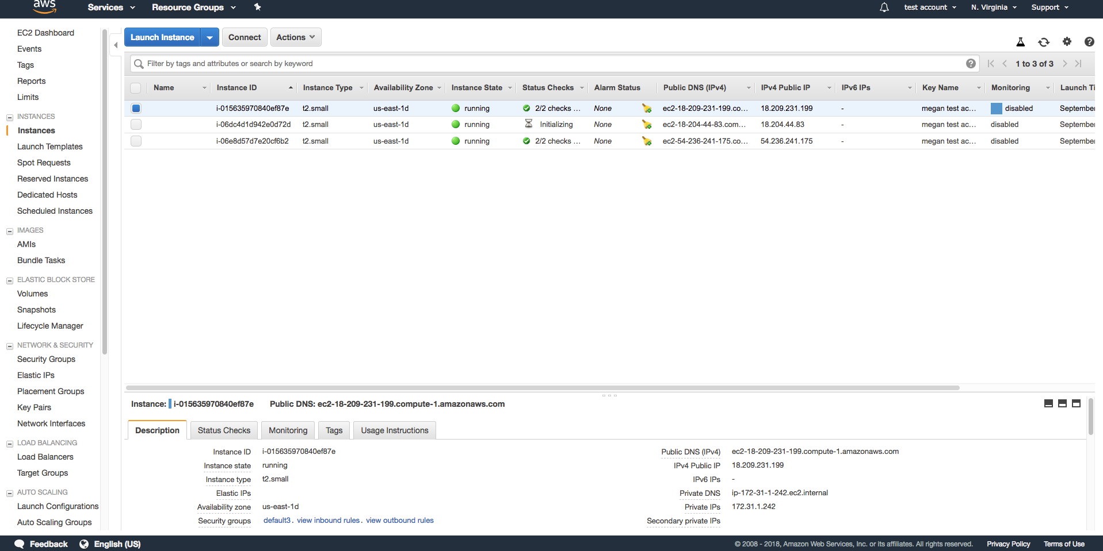Check the select-all instances checkbox
The height and width of the screenshot is (551, 1103).
136,88
